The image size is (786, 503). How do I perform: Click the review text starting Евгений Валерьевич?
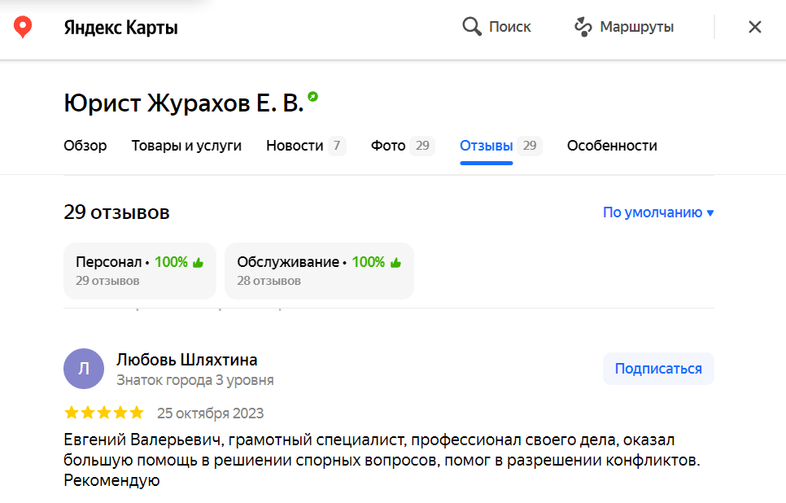click(382, 460)
